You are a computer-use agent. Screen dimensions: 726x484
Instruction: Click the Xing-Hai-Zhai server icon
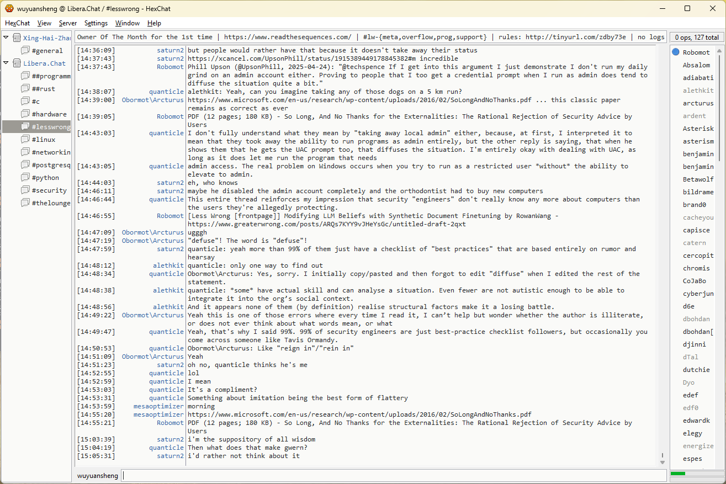point(17,38)
